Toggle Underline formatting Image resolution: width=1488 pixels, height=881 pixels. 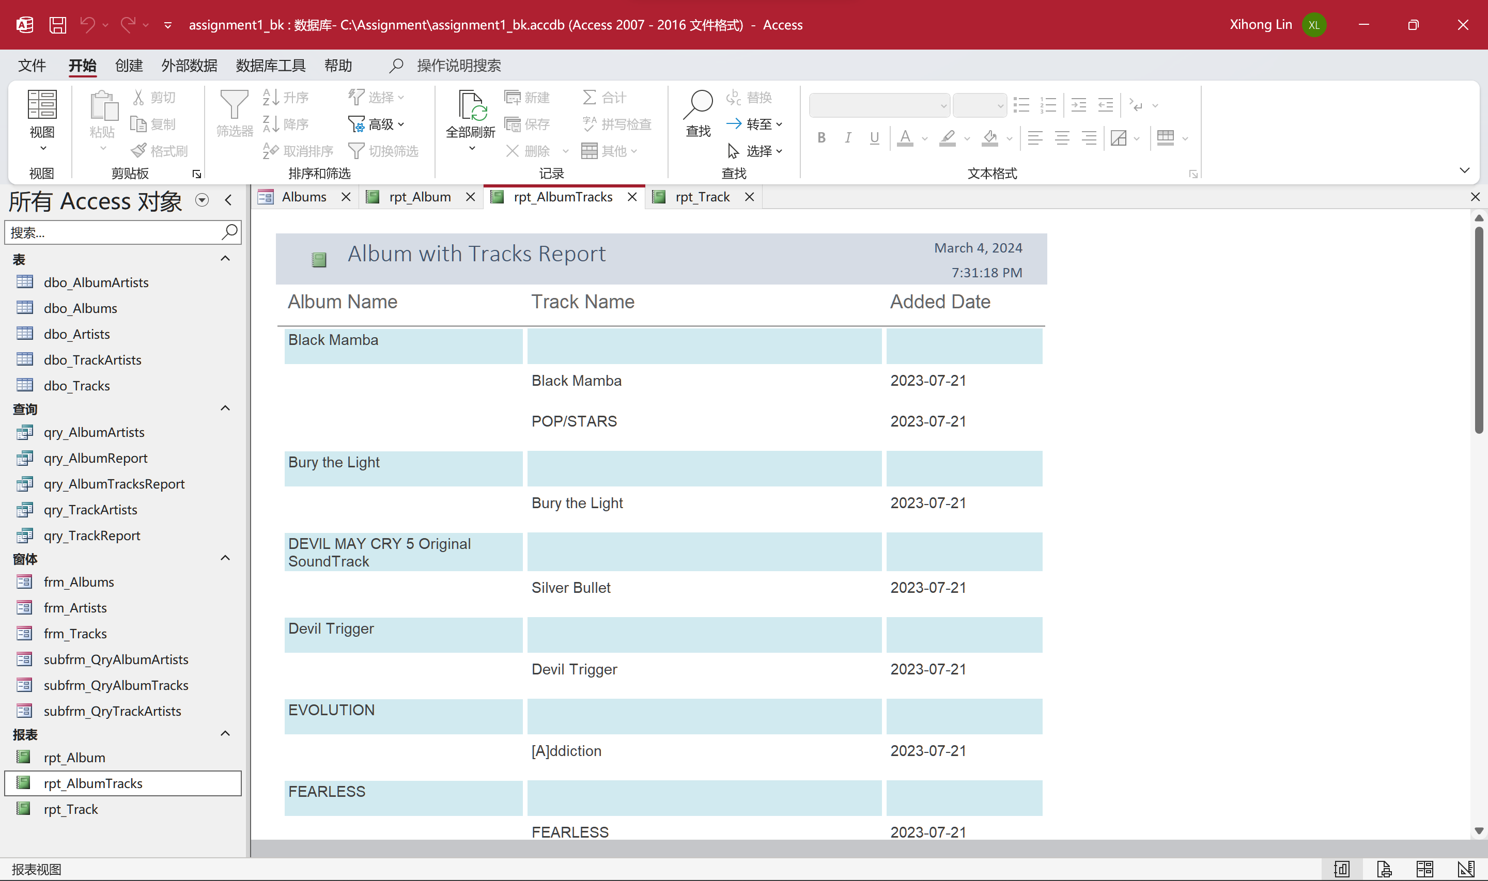click(x=874, y=138)
